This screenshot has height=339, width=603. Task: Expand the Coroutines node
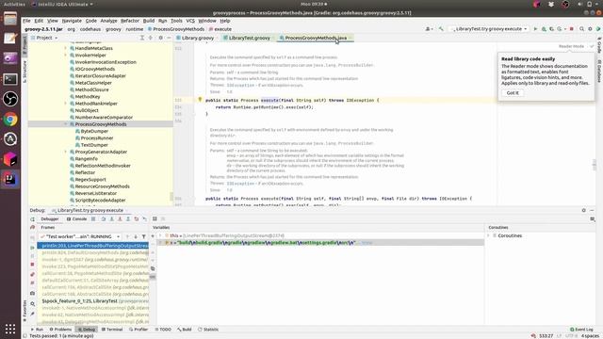(489, 235)
